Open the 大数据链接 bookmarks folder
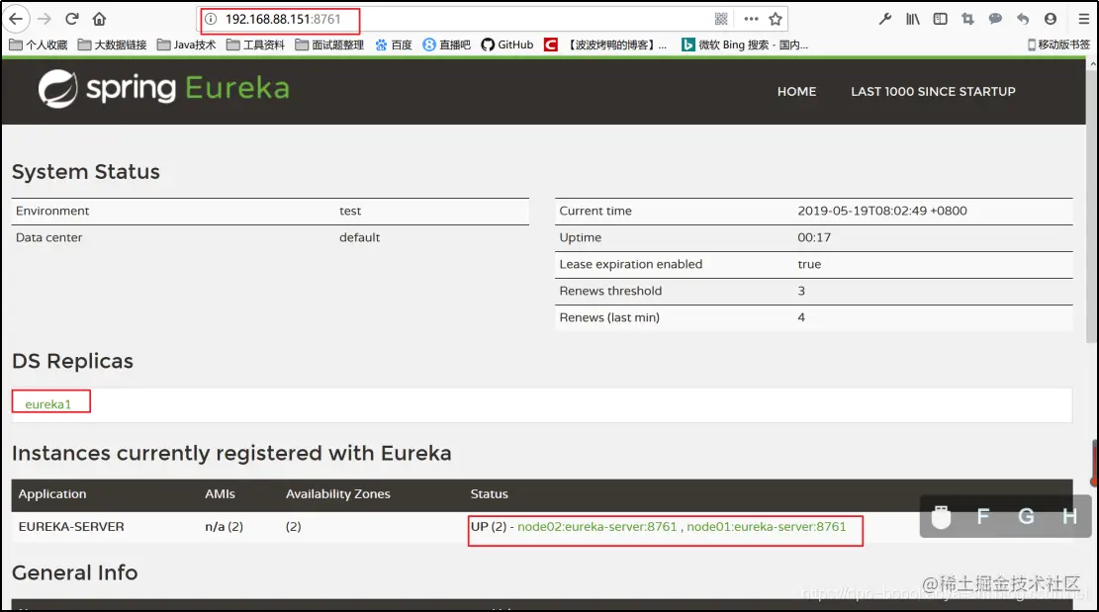Image resolution: width=1099 pixels, height=612 pixels. 112,44
